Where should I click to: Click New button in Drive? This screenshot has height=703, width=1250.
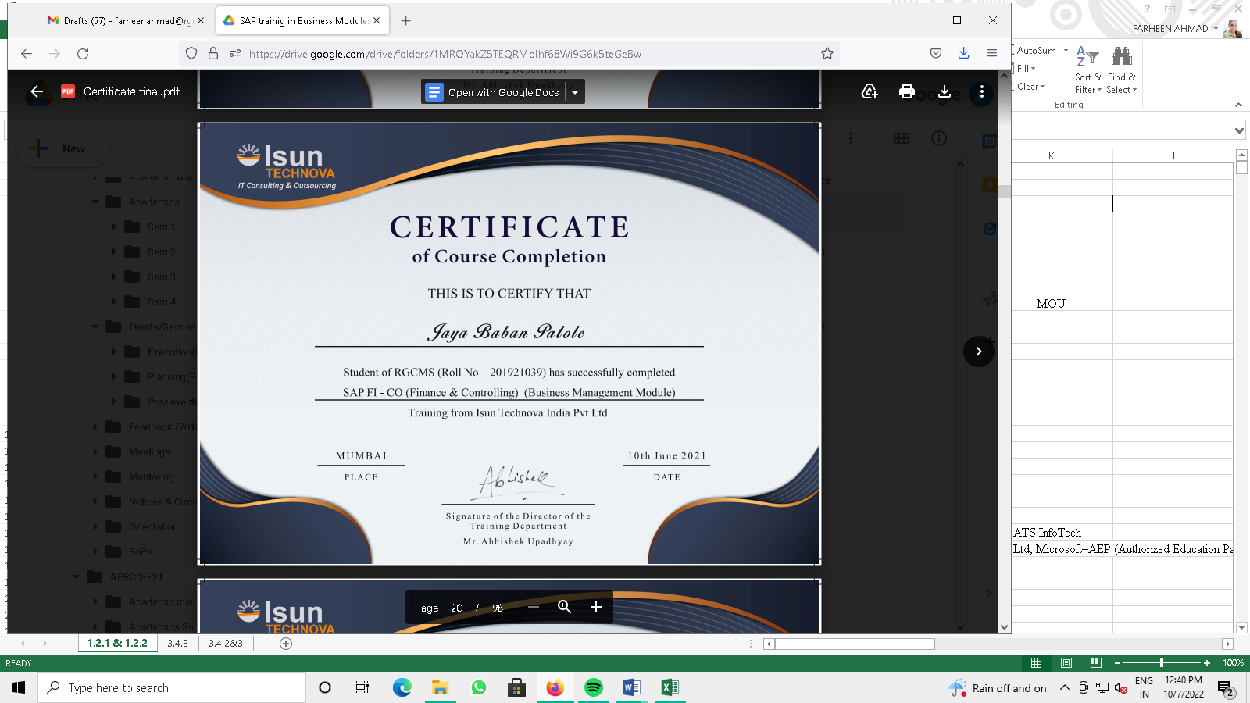tap(62, 148)
